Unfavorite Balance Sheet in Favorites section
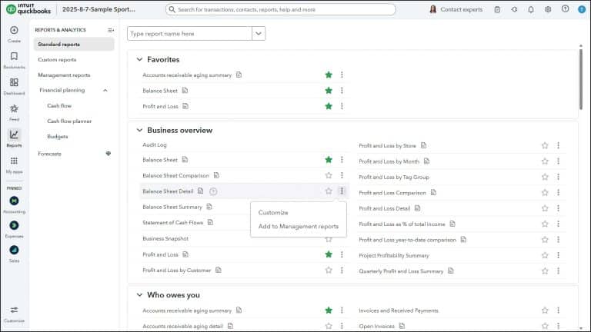 pyautogui.click(x=329, y=91)
